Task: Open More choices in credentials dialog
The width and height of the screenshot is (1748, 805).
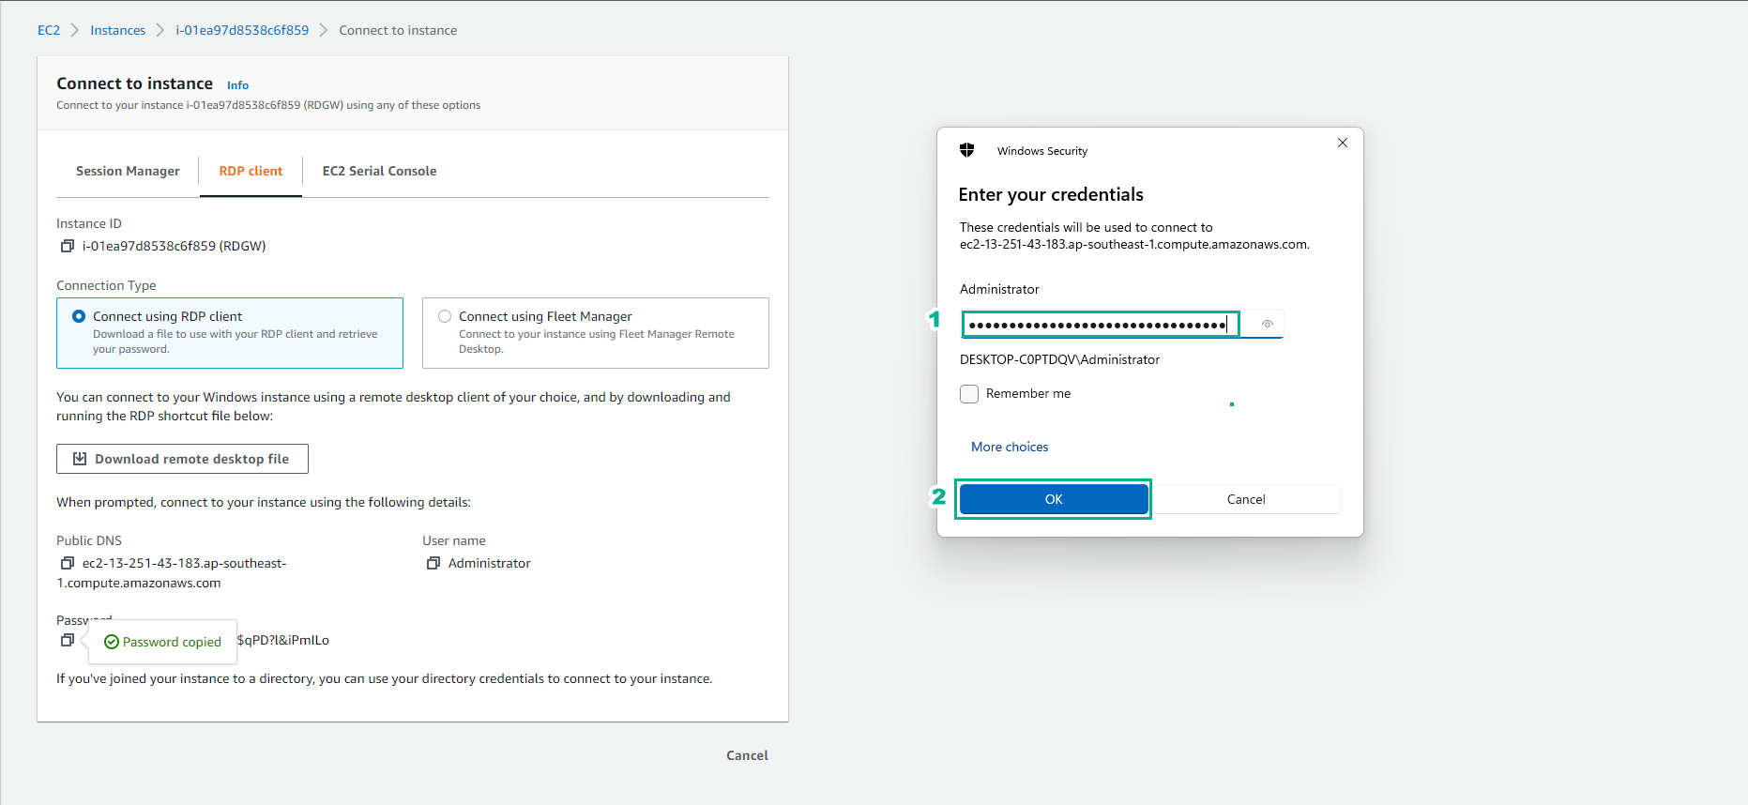Action: (x=1010, y=447)
